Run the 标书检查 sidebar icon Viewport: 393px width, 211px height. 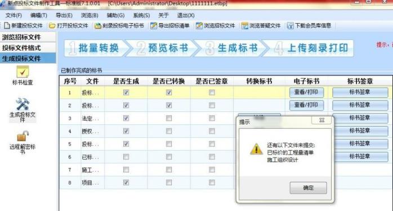[23, 72]
